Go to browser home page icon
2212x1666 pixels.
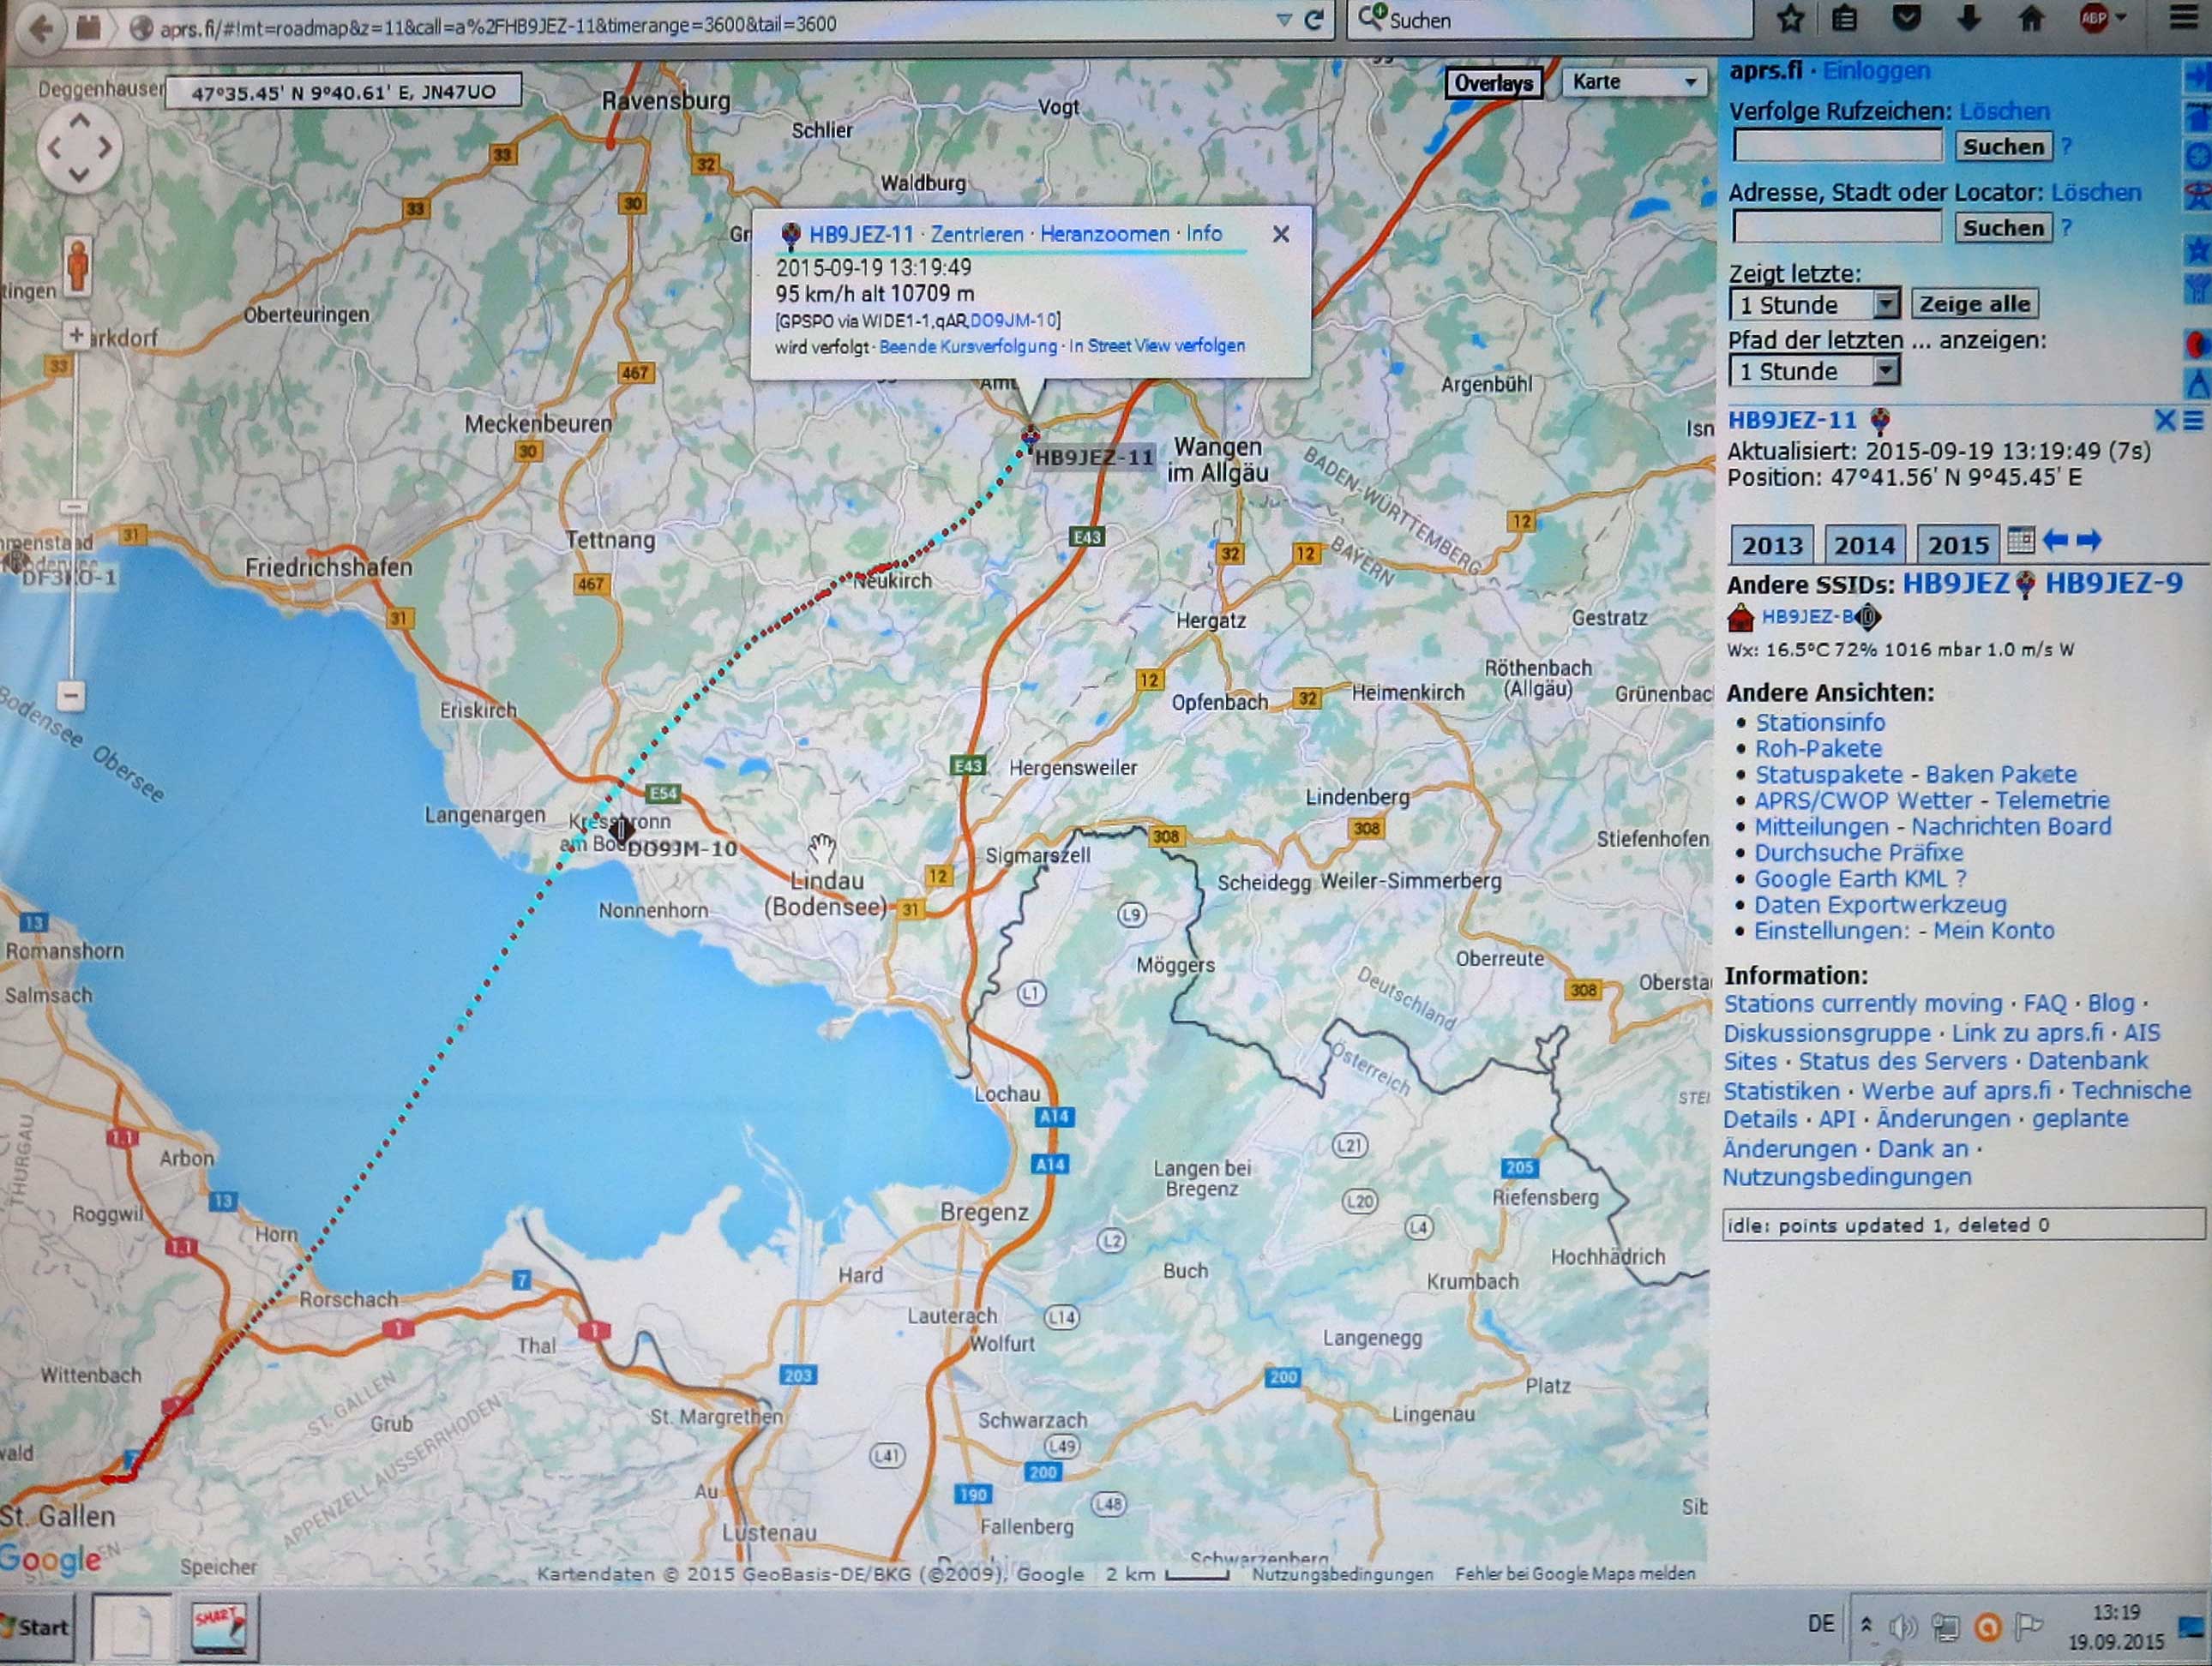coord(2031,19)
